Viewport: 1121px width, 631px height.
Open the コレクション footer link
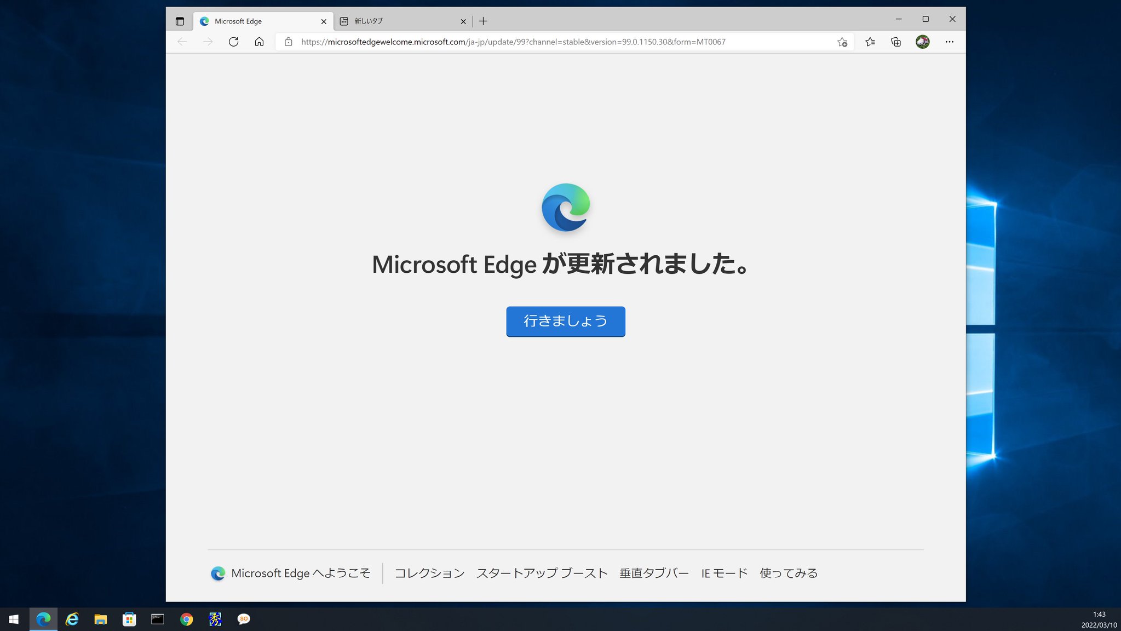click(x=429, y=573)
